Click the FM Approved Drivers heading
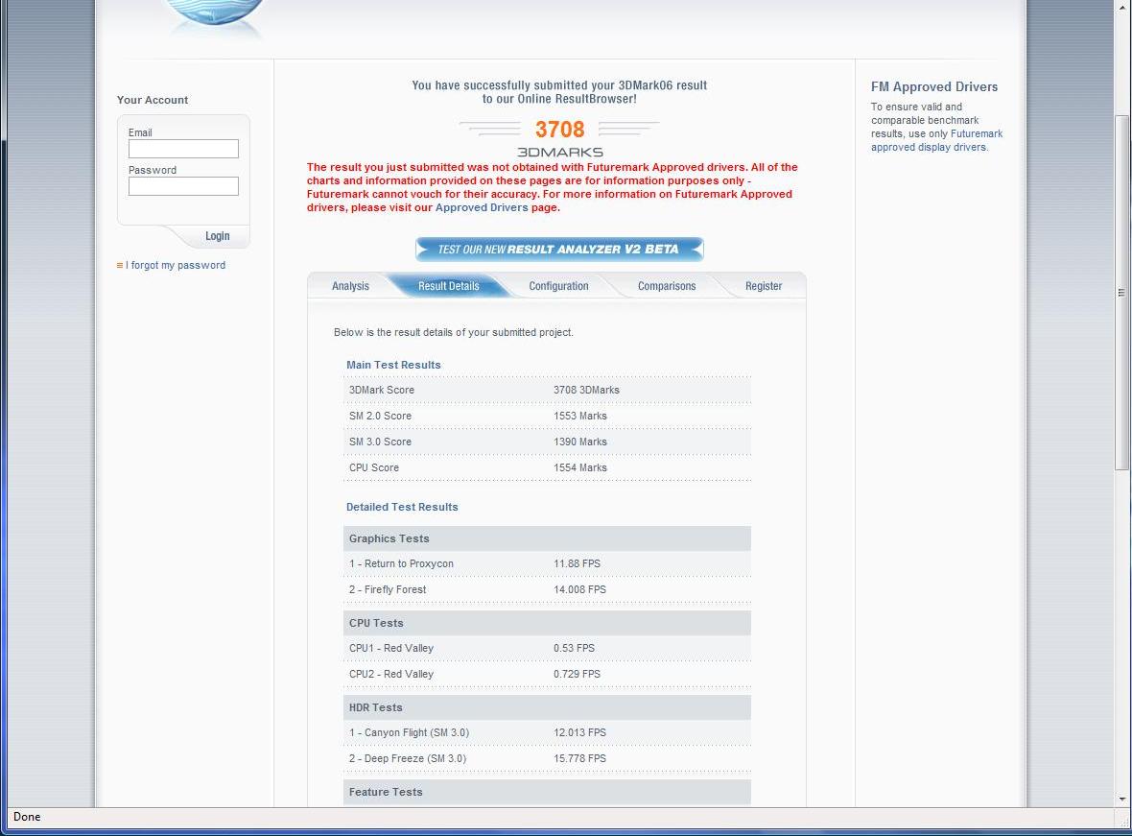 pyautogui.click(x=934, y=86)
